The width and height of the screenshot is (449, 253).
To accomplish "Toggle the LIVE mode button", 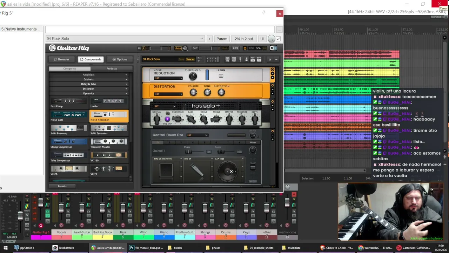I will pyautogui.click(x=235, y=48).
